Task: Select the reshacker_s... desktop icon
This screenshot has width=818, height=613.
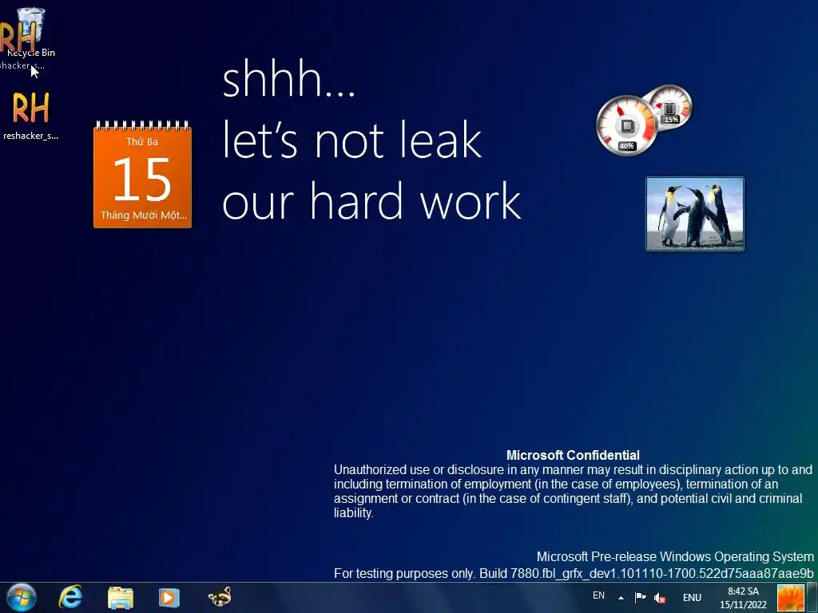Action: pyautogui.click(x=31, y=116)
